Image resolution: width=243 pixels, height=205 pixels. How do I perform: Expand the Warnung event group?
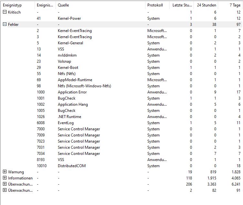5,172
